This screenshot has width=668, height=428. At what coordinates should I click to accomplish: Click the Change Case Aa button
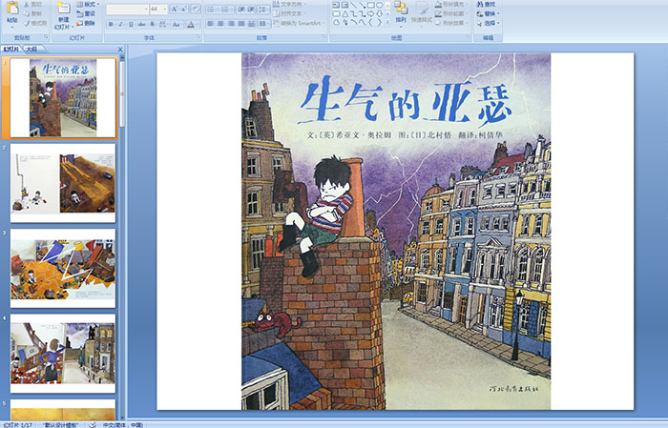(177, 24)
